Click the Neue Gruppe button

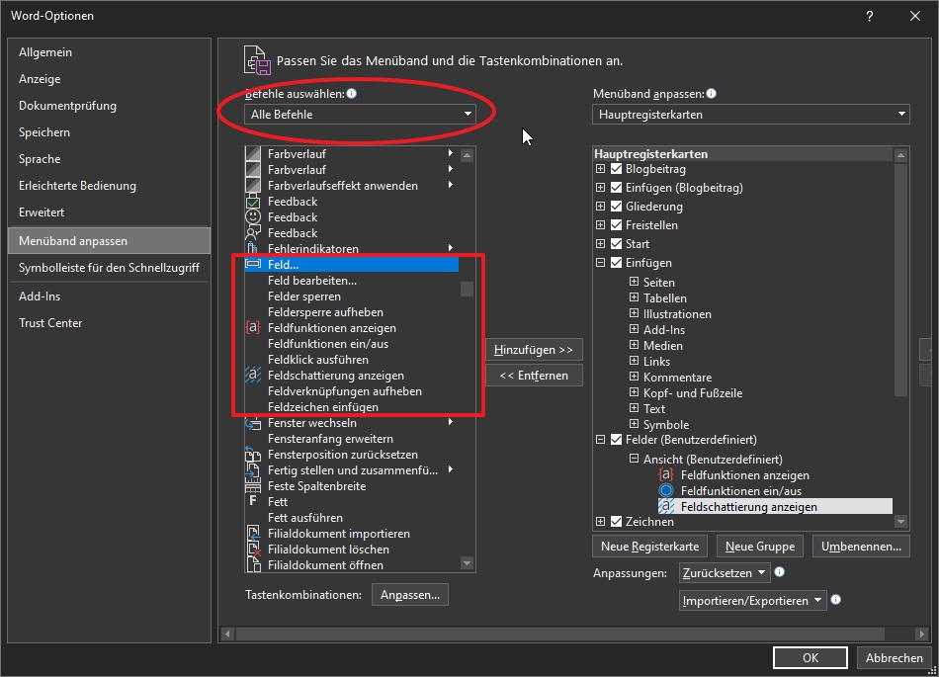coord(760,547)
